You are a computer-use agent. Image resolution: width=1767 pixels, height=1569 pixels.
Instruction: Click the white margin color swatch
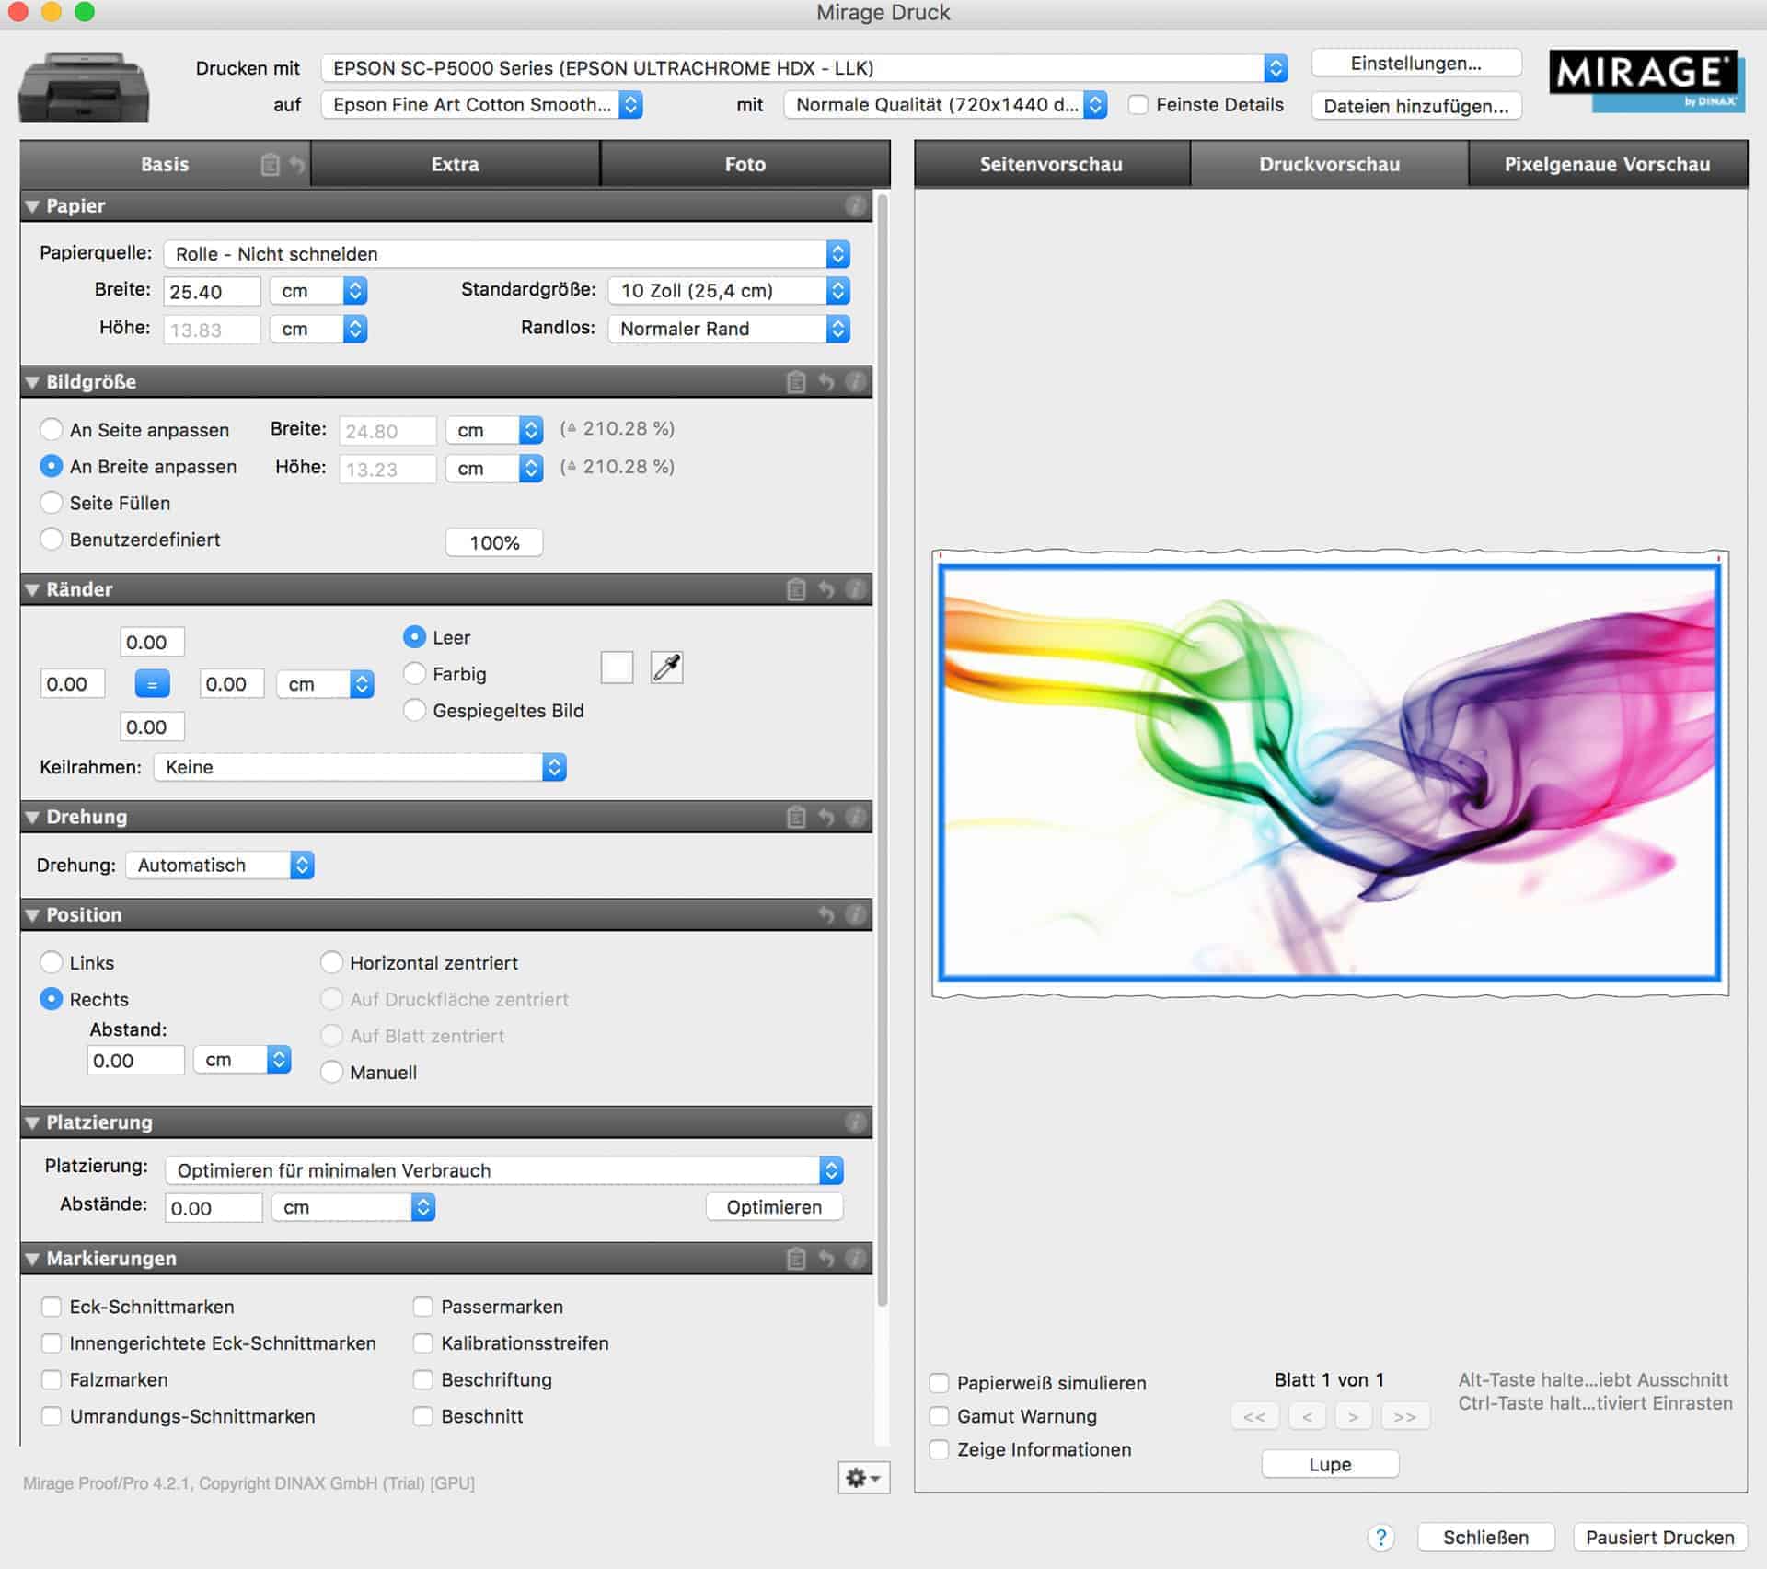pos(617,668)
